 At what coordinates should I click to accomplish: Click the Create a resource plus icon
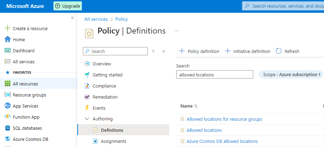click(7, 28)
